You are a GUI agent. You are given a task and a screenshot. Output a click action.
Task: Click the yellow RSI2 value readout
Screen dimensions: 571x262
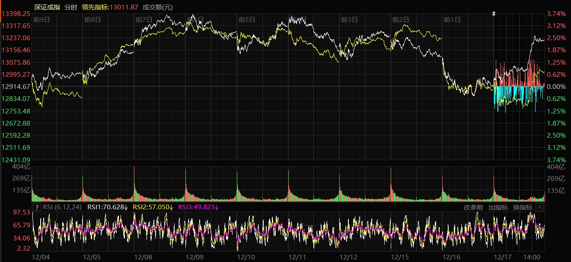point(153,207)
